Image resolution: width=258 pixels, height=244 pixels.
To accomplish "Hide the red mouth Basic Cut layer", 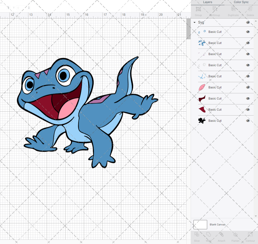I will coord(248,110).
